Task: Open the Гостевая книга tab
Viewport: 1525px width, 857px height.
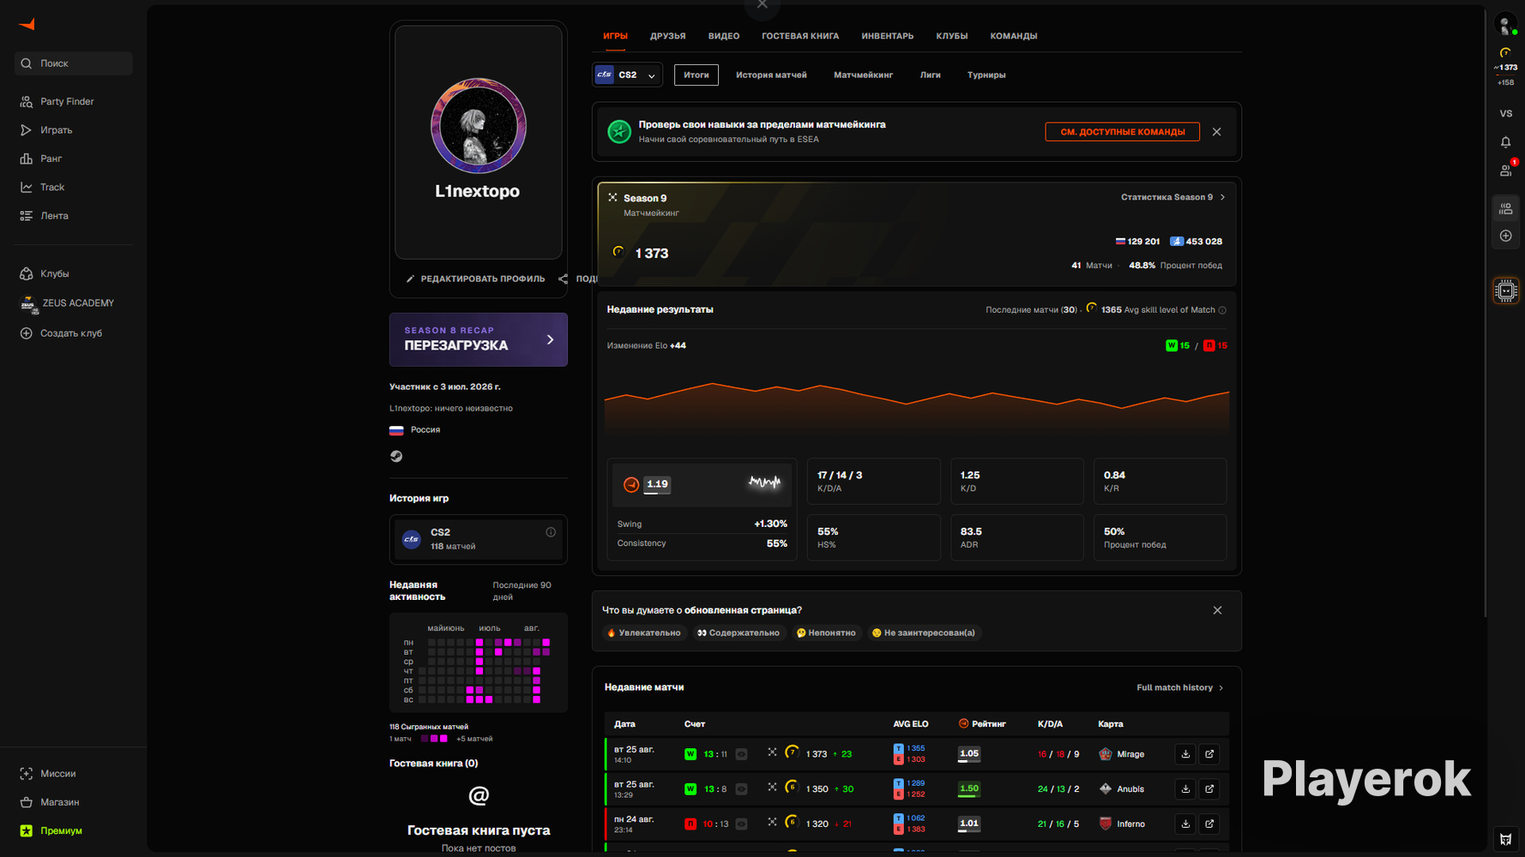Action: [800, 36]
